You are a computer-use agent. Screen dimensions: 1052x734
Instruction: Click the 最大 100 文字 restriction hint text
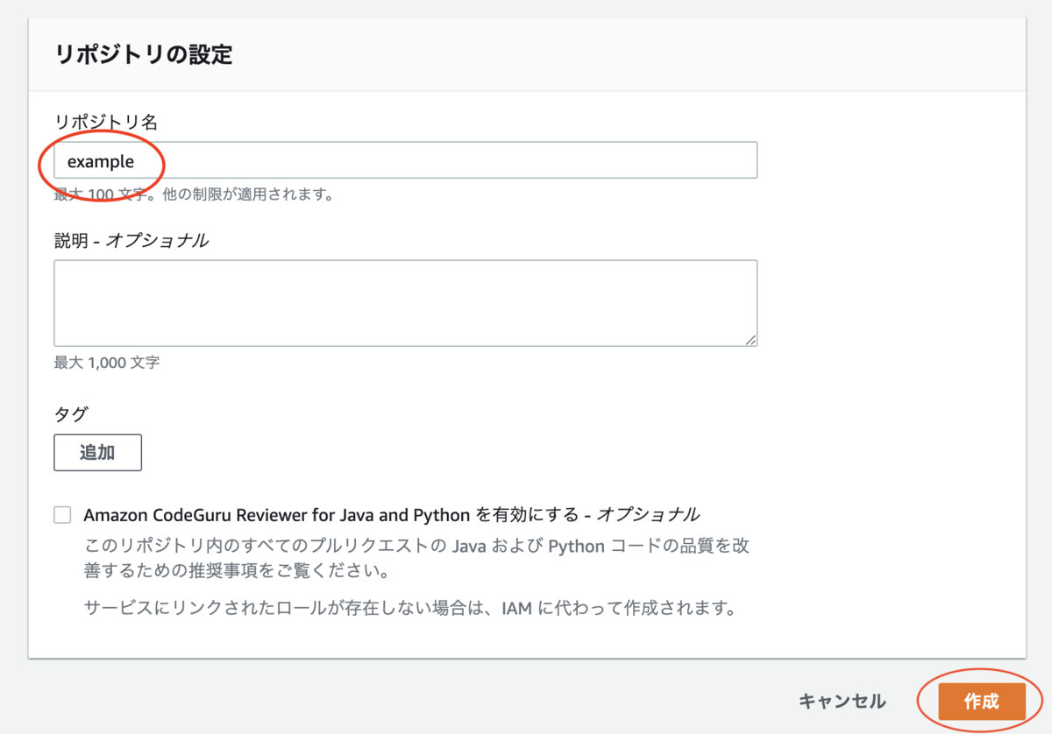click(193, 194)
